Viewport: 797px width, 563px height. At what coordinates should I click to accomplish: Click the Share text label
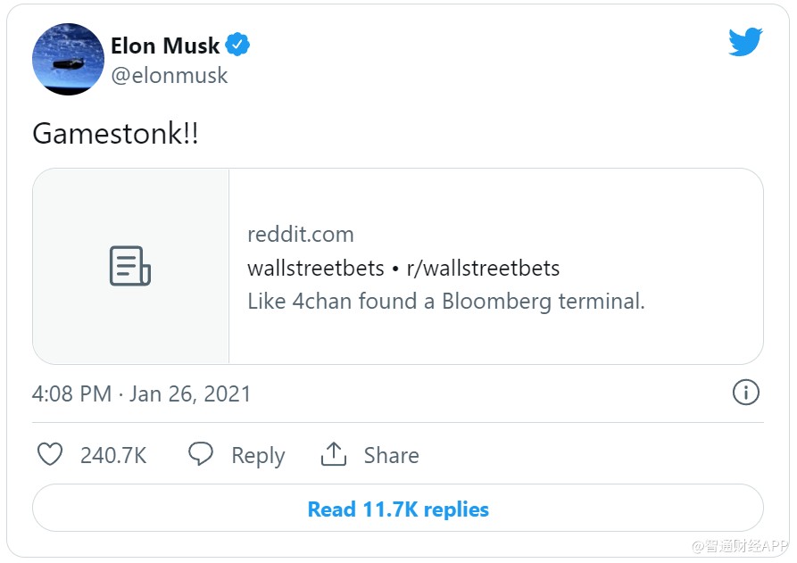point(391,456)
